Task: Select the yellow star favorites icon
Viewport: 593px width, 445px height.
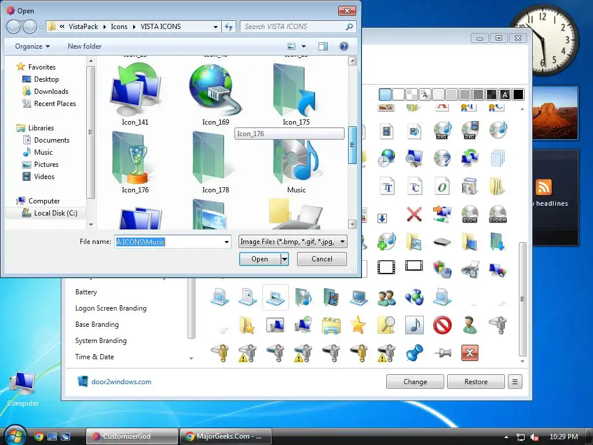Action: (x=358, y=325)
